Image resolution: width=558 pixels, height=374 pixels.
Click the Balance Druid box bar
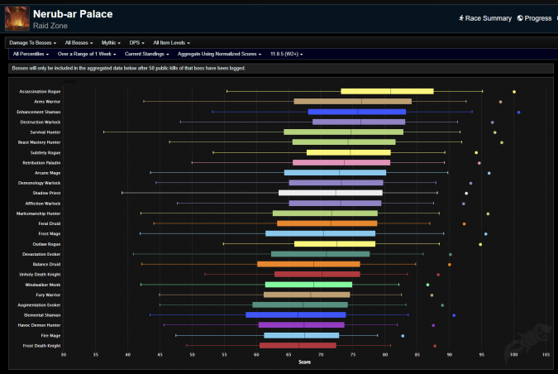click(x=308, y=264)
